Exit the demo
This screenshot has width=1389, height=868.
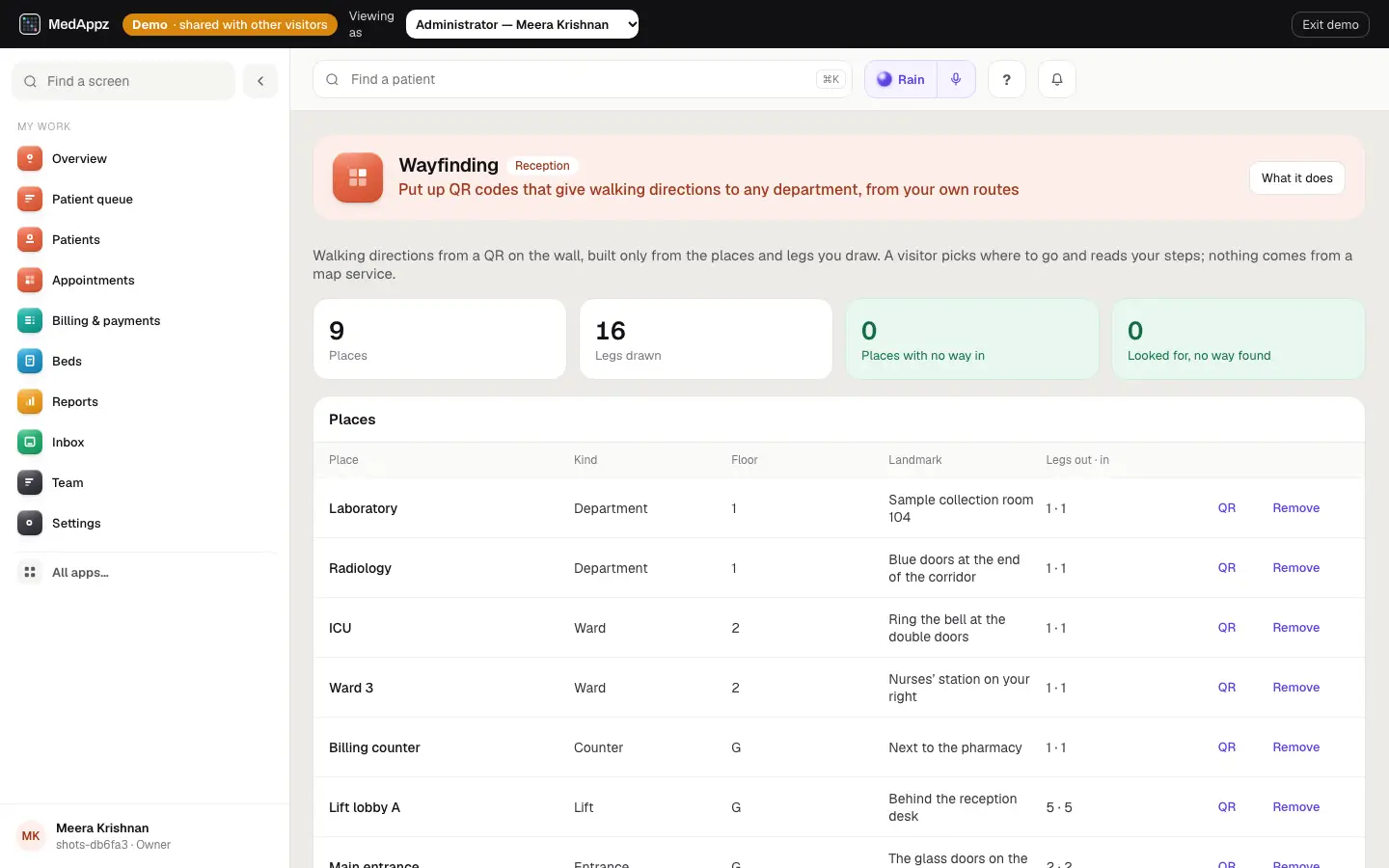pyautogui.click(x=1330, y=24)
